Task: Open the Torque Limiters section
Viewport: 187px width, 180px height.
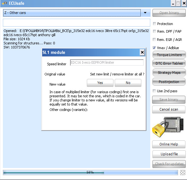Action: (169, 55)
